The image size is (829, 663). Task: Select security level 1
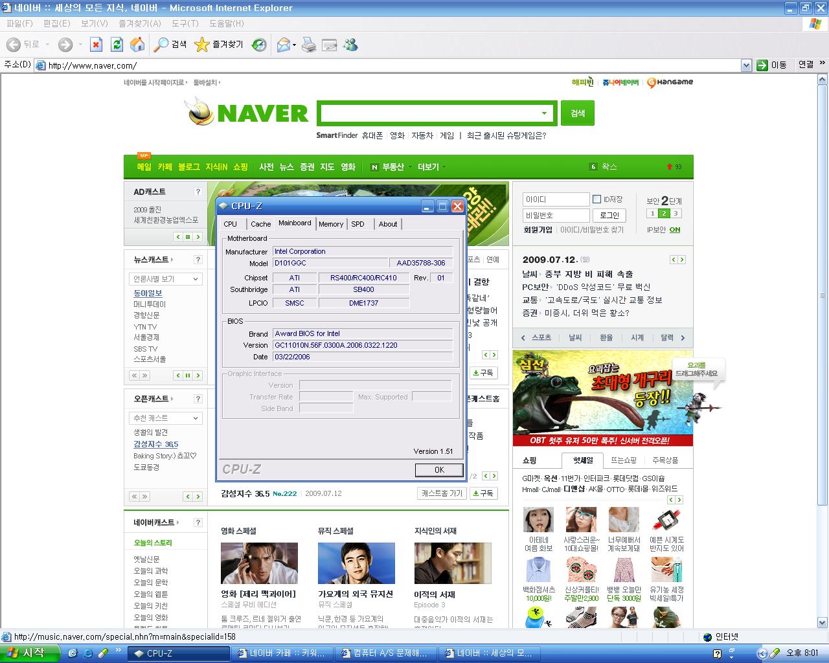click(x=653, y=214)
